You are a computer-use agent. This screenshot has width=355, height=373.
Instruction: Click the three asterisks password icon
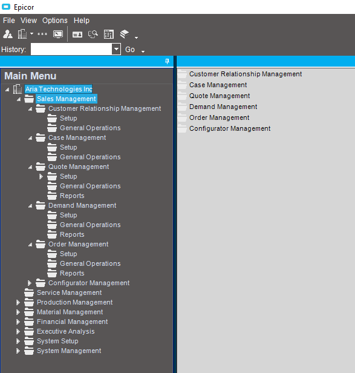[42, 35]
